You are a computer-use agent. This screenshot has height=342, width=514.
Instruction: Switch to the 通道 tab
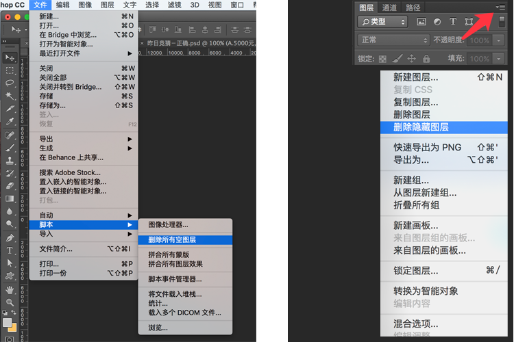pyautogui.click(x=389, y=8)
